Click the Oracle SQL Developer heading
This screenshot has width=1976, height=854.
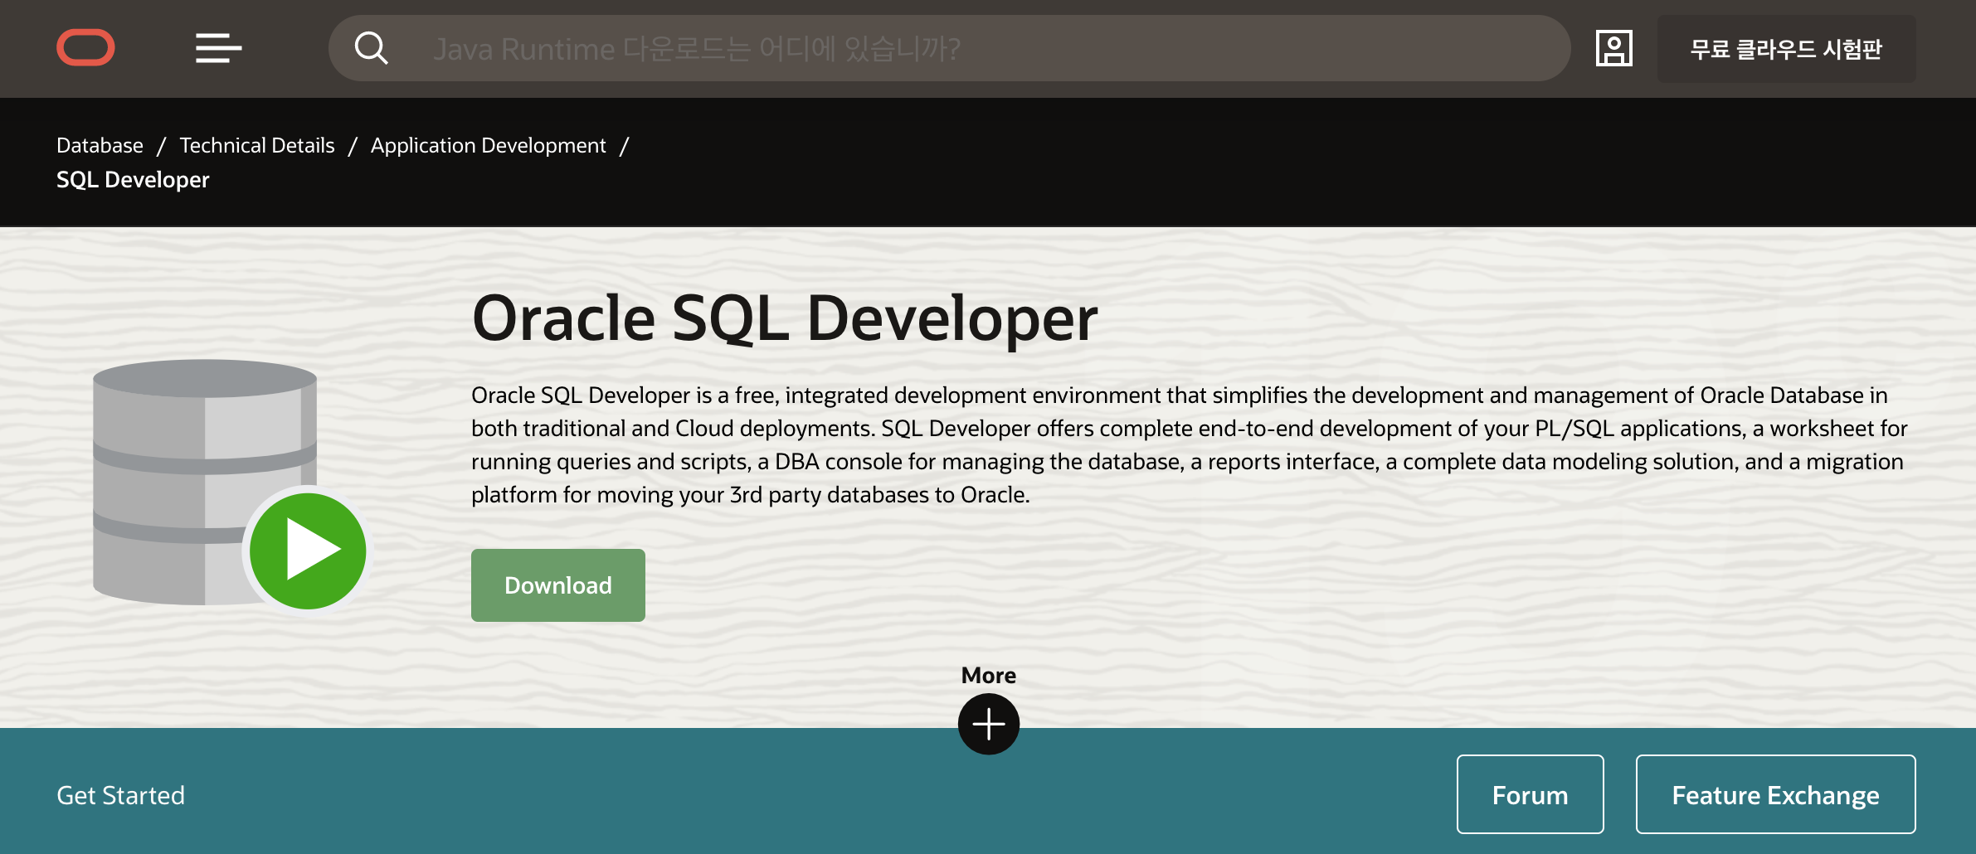pyautogui.click(x=785, y=318)
